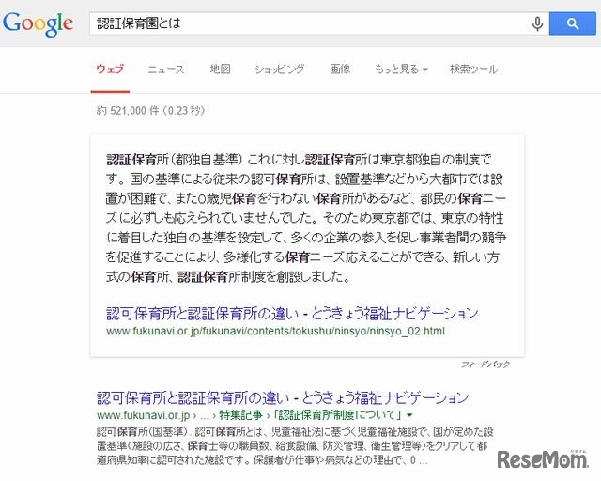
Task: Open featured snippet link 認可保育所と認証保育所の違い
Action: [292, 314]
